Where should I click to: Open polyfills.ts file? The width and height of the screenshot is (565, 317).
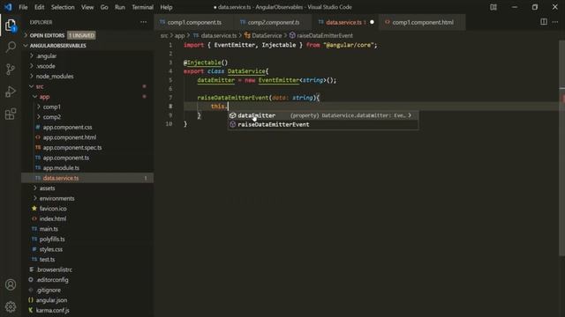(x=52, y=239)
